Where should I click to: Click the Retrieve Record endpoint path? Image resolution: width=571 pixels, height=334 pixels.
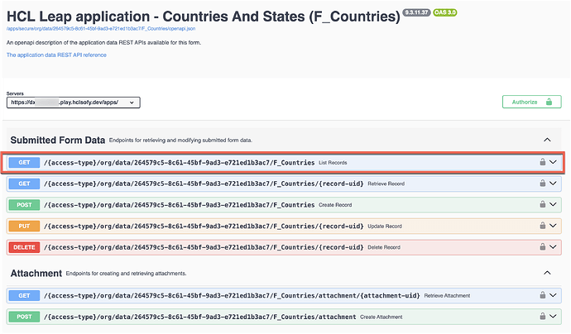coord(204,184)
